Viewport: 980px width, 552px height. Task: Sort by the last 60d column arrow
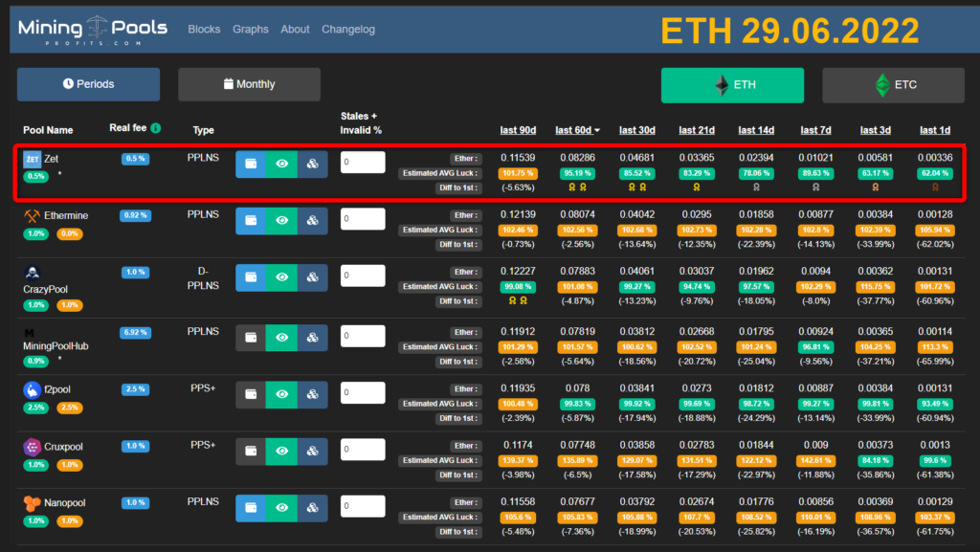(597, 130)
